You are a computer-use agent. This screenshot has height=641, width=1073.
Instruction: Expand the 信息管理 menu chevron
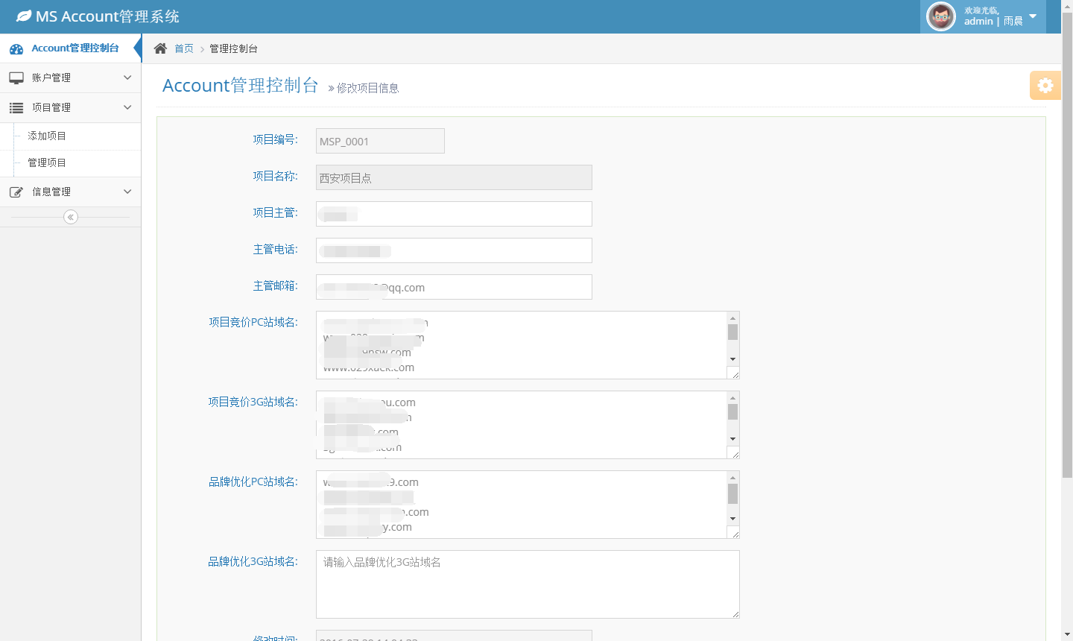(127, 192)
